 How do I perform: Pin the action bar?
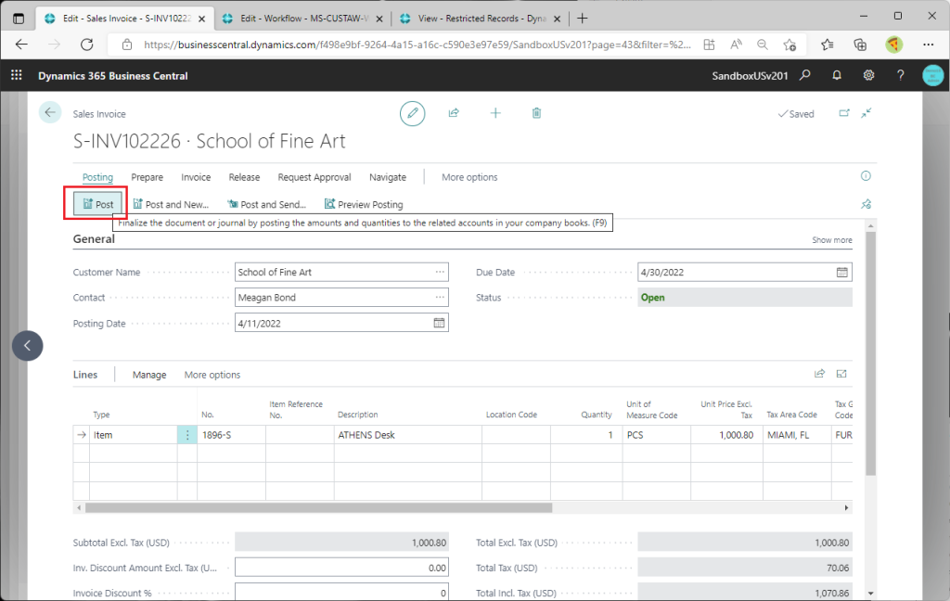coord(866,204)
